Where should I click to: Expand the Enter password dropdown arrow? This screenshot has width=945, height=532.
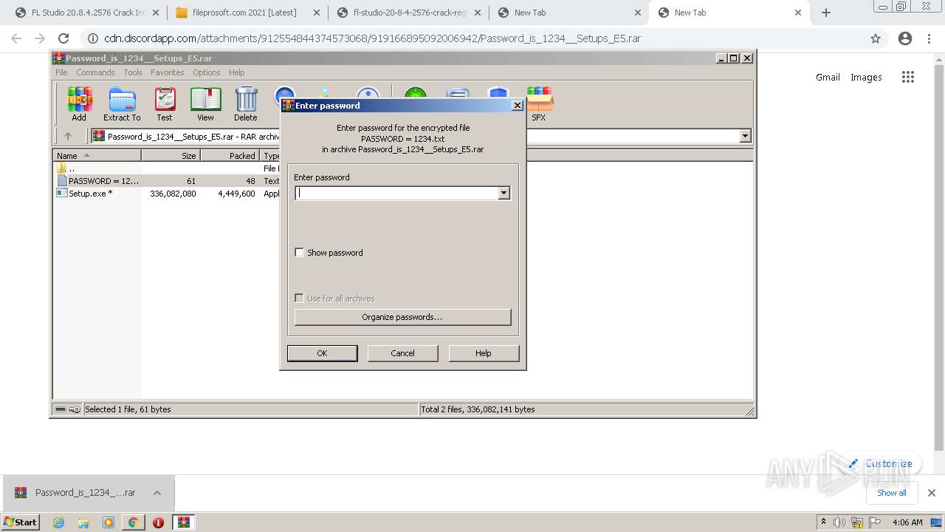click(x=504, y=193)
